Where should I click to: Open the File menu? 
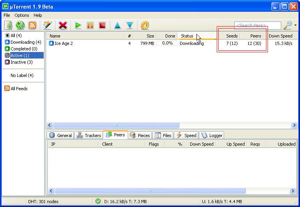tap(7, 15)
